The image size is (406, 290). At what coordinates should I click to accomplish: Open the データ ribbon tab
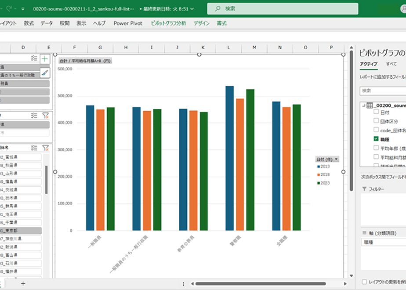[x=47, y=23]
